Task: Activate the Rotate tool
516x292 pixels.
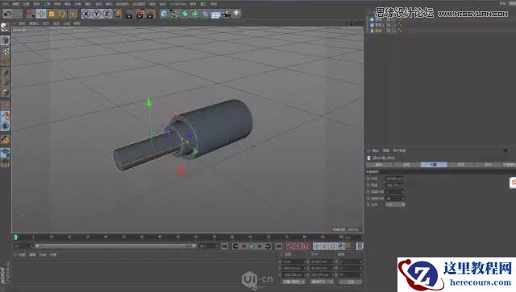Action: point(62,14)
